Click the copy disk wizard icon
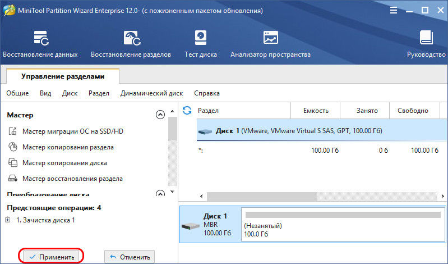 tap(12, 163)
